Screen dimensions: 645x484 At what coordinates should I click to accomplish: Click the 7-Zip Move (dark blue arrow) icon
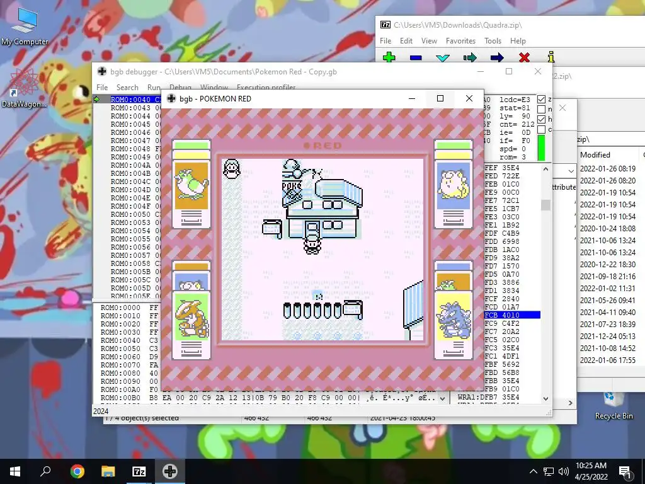[497, 57]
